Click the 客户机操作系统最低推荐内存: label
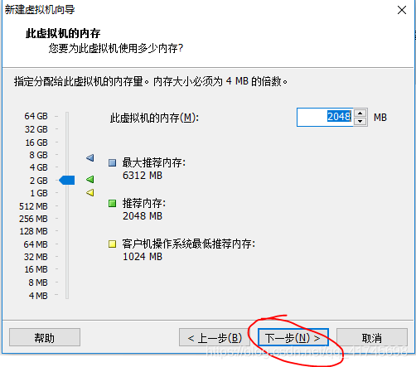 (x=189, y=244)
